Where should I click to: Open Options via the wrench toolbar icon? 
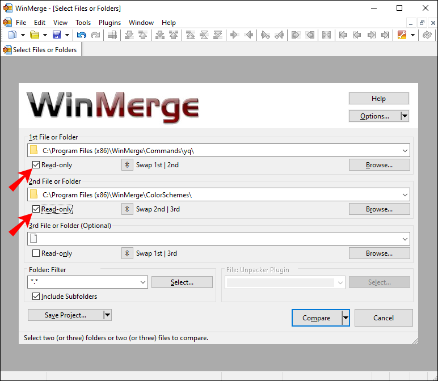click(x=402, y=35)
